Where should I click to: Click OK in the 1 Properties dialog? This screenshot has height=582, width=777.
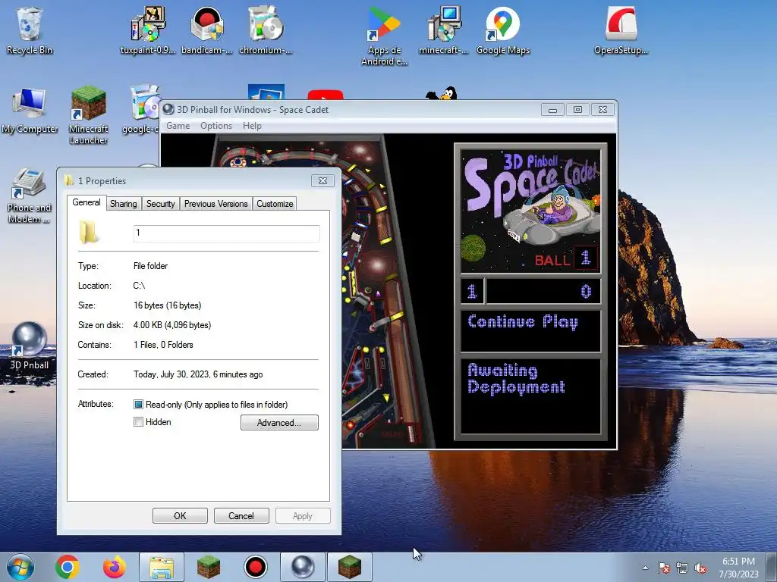pos(180,515)
